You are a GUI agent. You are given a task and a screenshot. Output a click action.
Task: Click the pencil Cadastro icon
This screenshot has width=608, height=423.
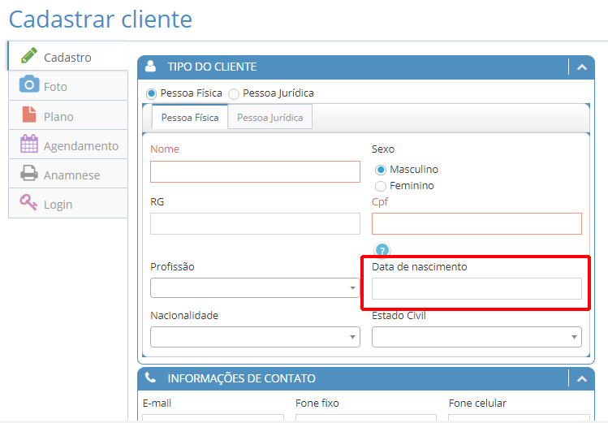coord(29,56)
